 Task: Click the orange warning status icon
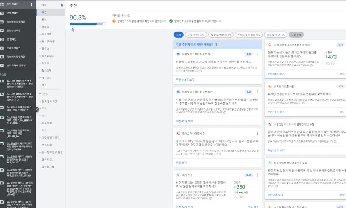pos(114,21)
